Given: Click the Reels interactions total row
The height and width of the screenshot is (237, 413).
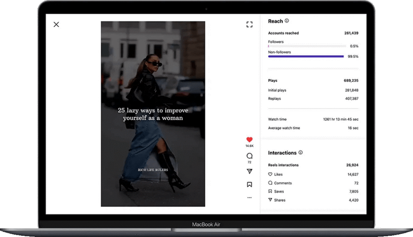Looking at the screenshot, I should 313,165.
